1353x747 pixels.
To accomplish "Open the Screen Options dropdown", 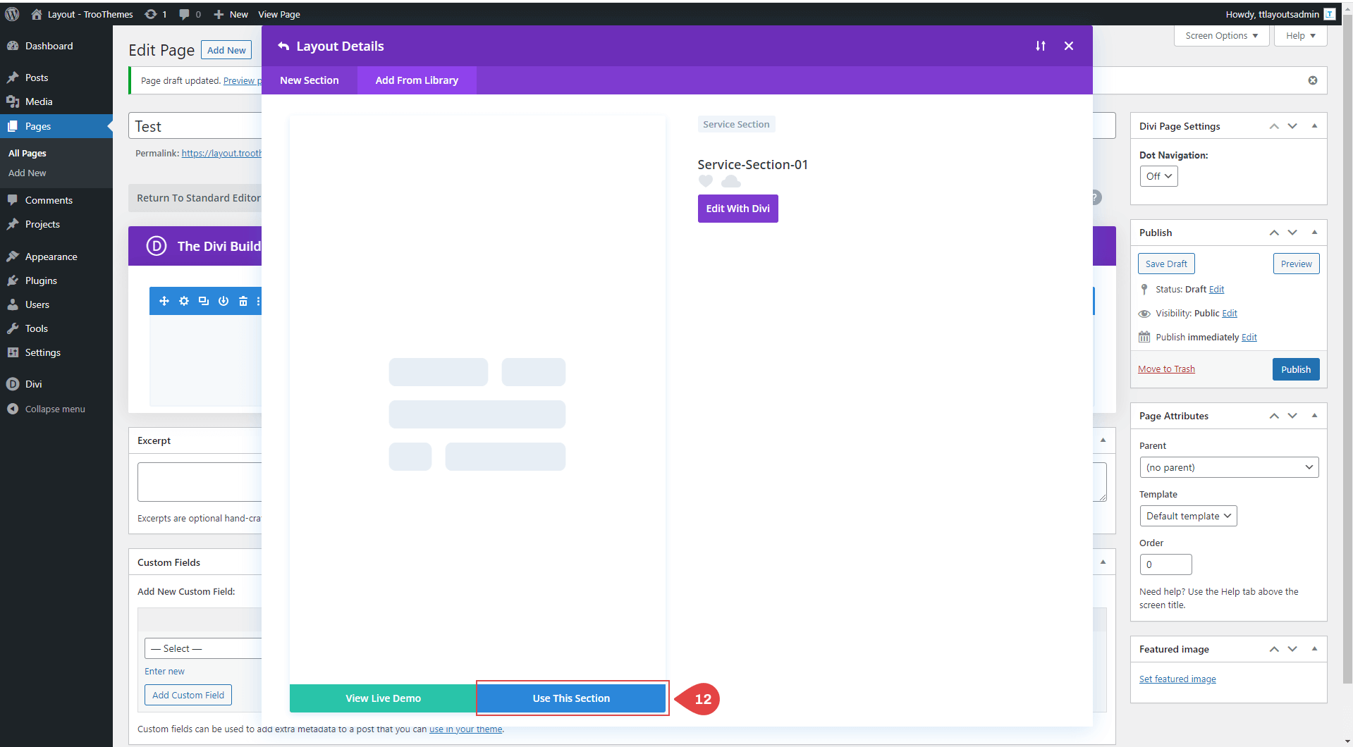I will point(1221,36).
